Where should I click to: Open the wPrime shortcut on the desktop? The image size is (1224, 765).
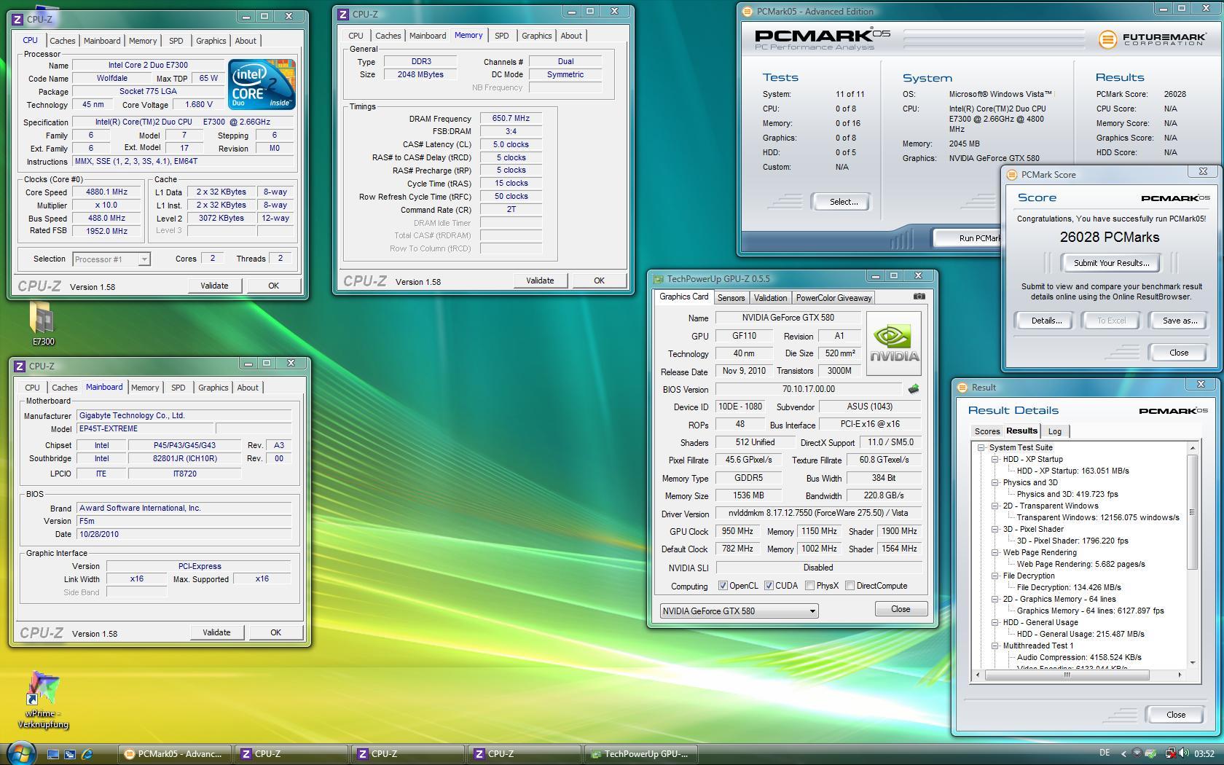(x=42, y=699)
